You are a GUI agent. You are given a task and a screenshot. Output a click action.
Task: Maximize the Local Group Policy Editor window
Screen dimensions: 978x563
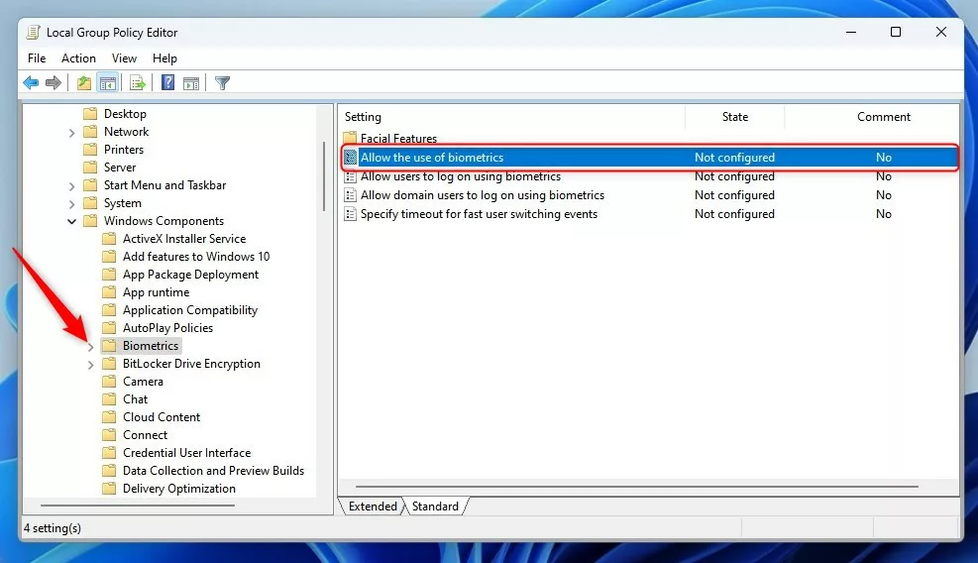[x=896, y=32]
